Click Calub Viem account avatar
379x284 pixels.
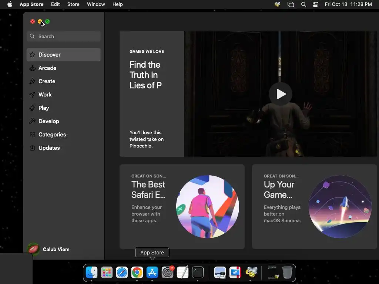tap(33, 249)
